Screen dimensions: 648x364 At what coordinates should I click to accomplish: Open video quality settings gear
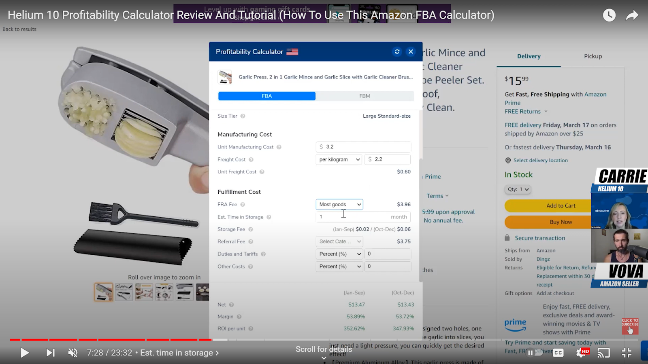[582, 353]
